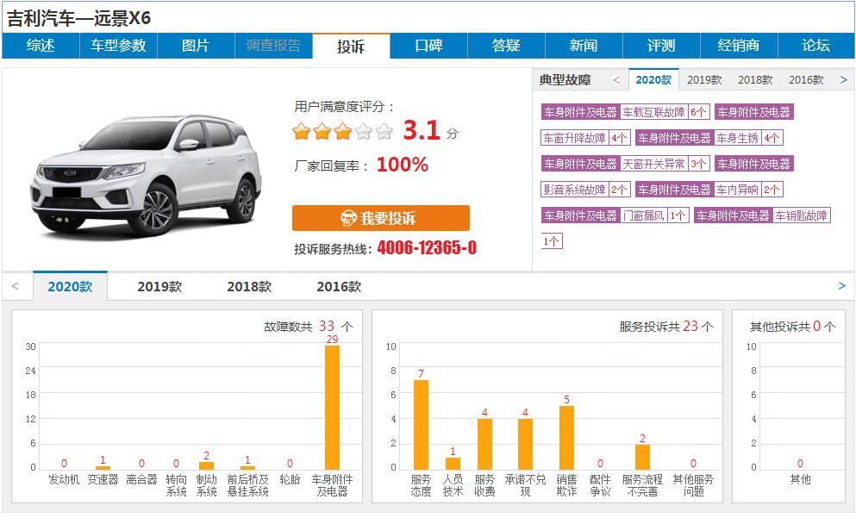Click the 前后桥及悬挂系统 axis label
The width and height of the screenshot is (856, 518).
tap(248, 485)
